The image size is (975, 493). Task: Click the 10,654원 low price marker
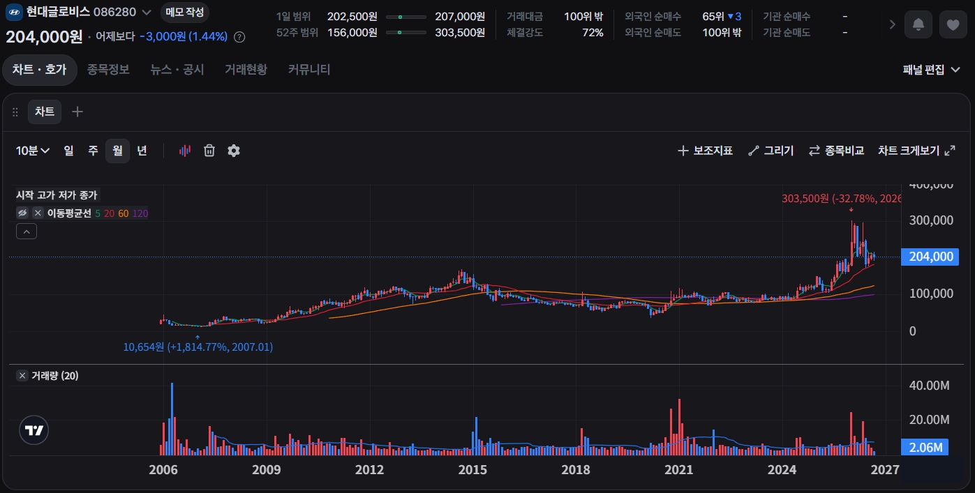[x=198, y=347]
